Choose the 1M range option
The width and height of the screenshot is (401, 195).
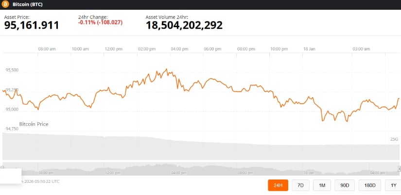coord(322,185)
